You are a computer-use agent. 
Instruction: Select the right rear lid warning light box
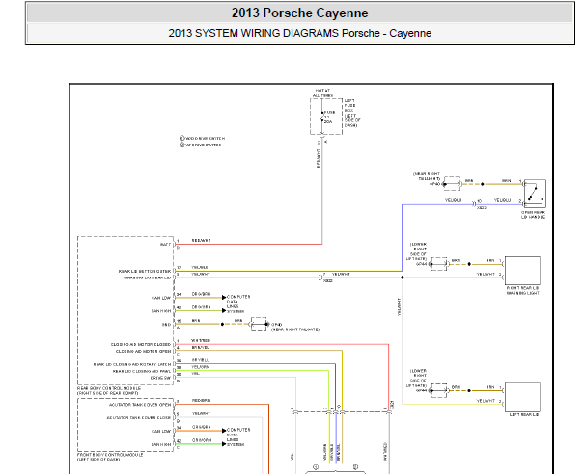coord(522,271)
